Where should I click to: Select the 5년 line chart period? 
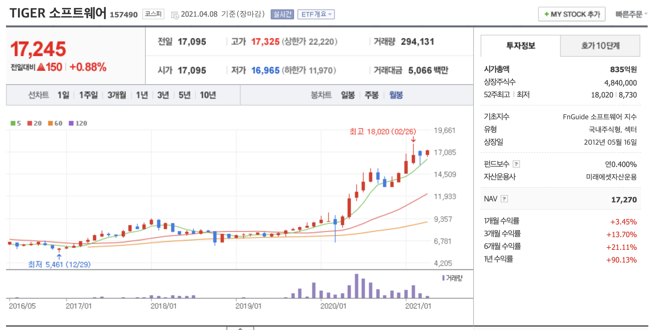(x=184, y=95)
